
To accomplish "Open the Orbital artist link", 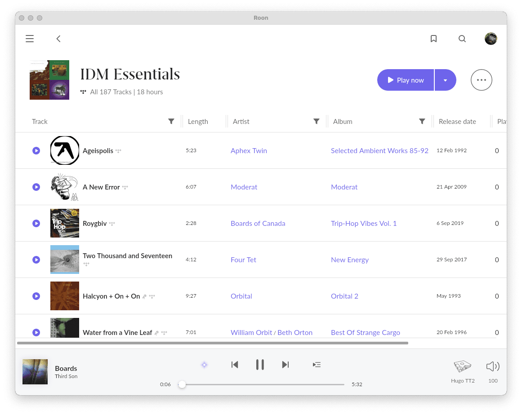I will click(241, 296).
